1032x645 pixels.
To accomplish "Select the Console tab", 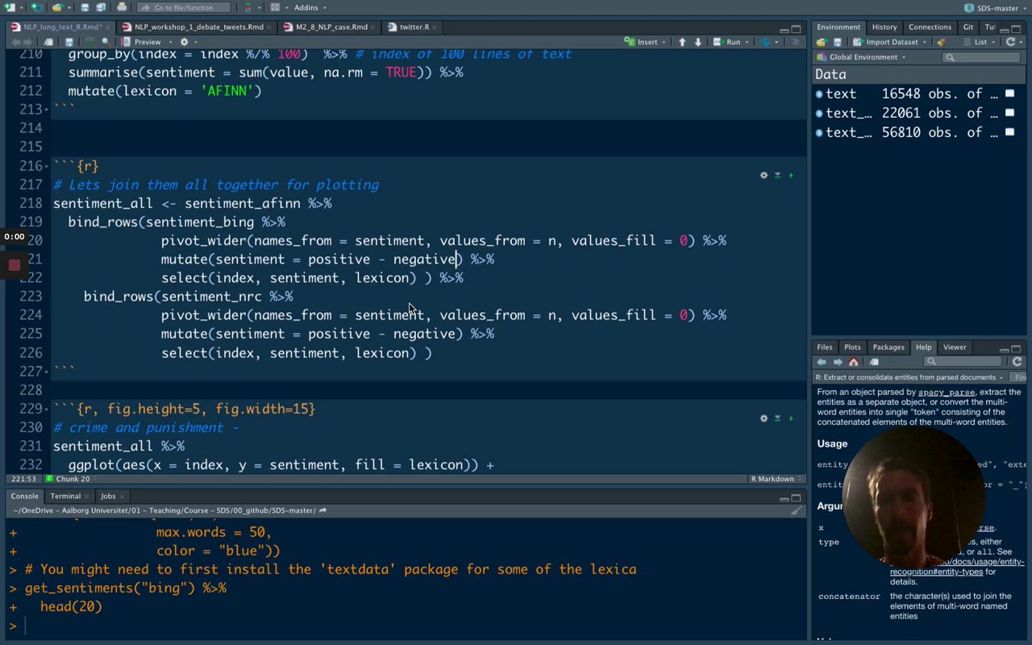I will 24,496.
